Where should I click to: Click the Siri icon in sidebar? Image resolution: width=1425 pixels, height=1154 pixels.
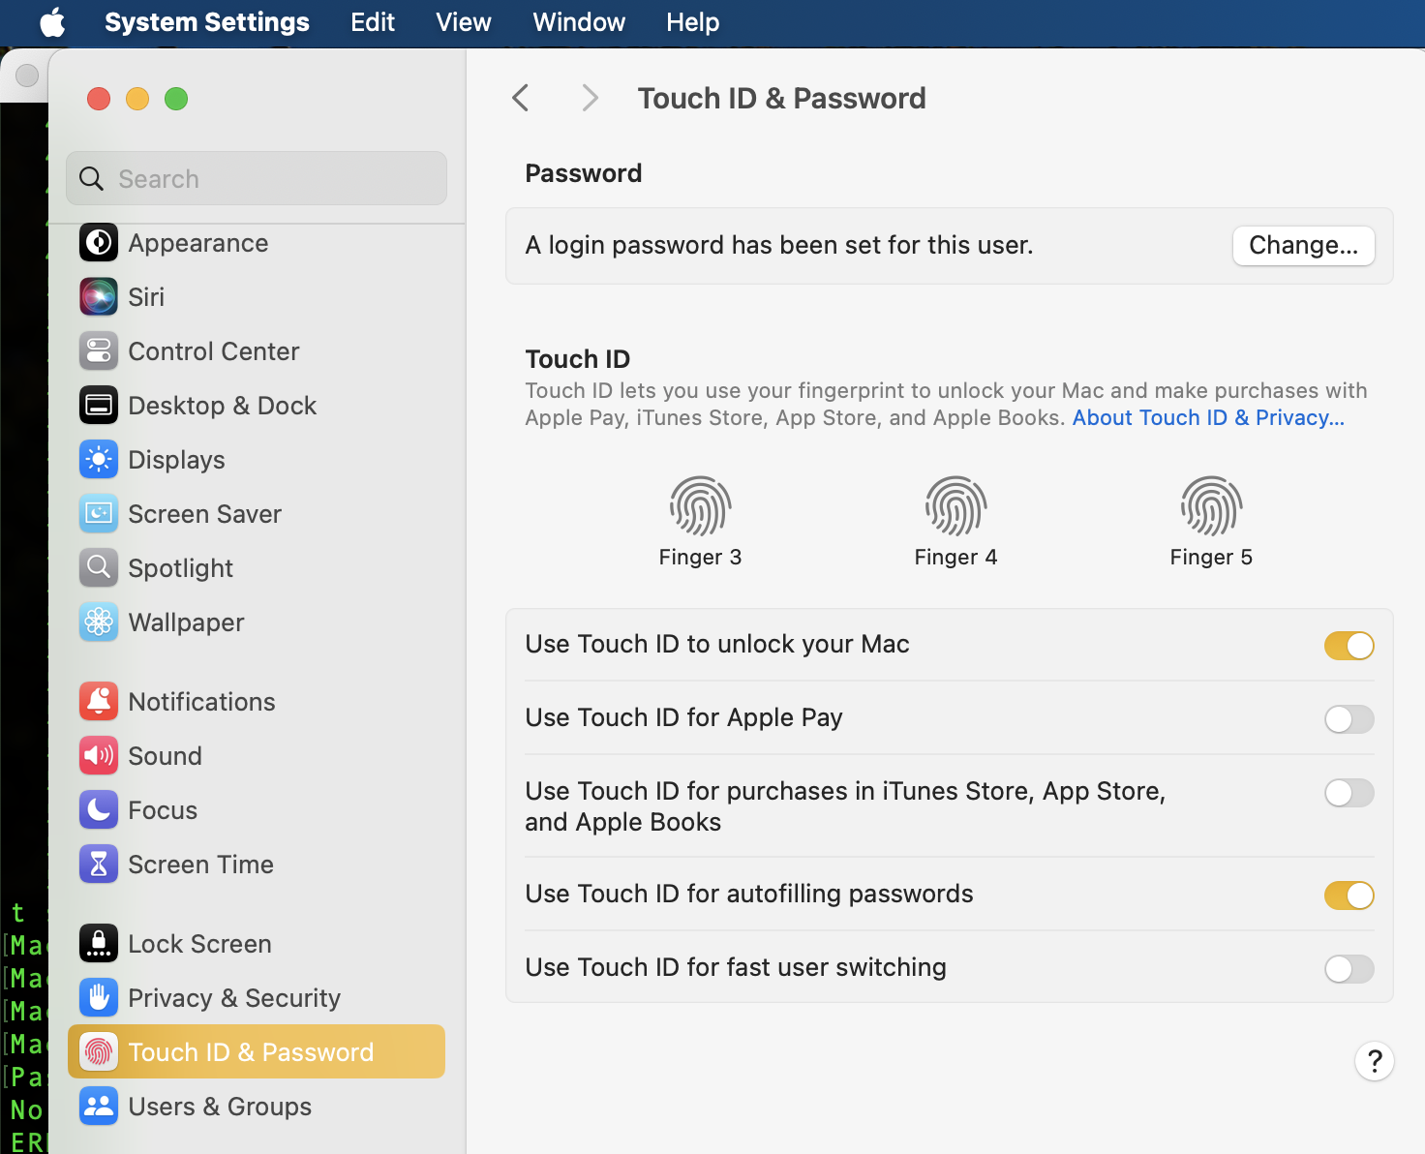(99, 297)
